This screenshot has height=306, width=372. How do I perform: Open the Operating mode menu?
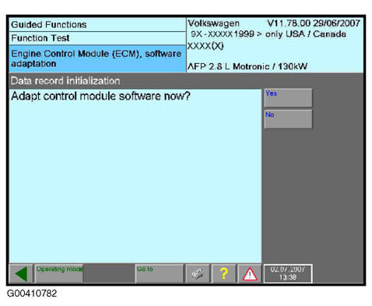[59, 273]
